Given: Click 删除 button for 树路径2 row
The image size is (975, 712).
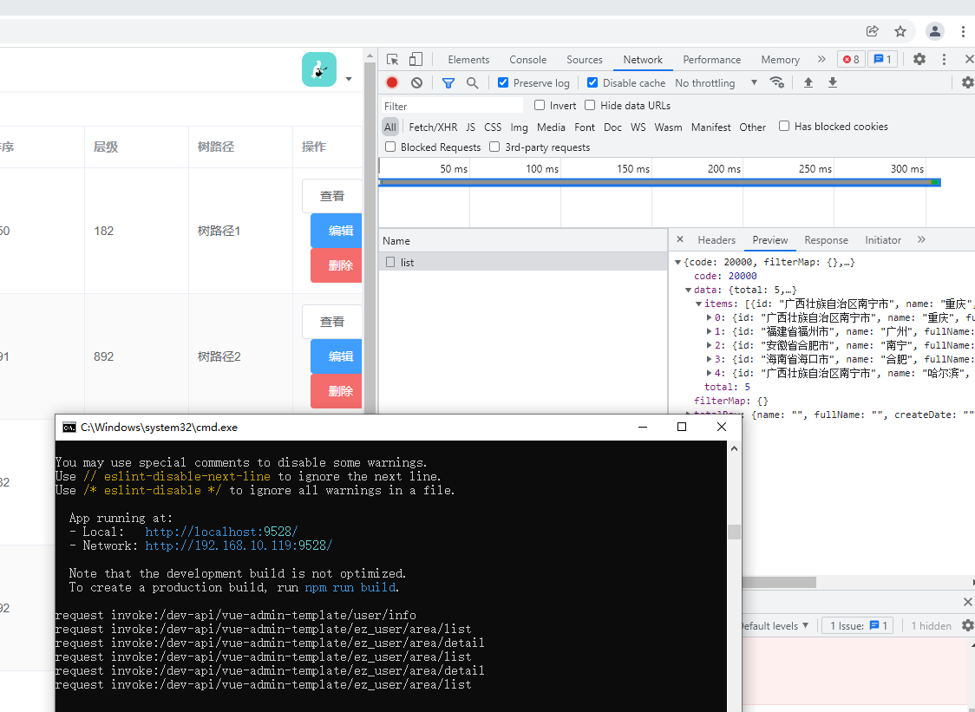Looking at the screenshot, I should (337, 391).
